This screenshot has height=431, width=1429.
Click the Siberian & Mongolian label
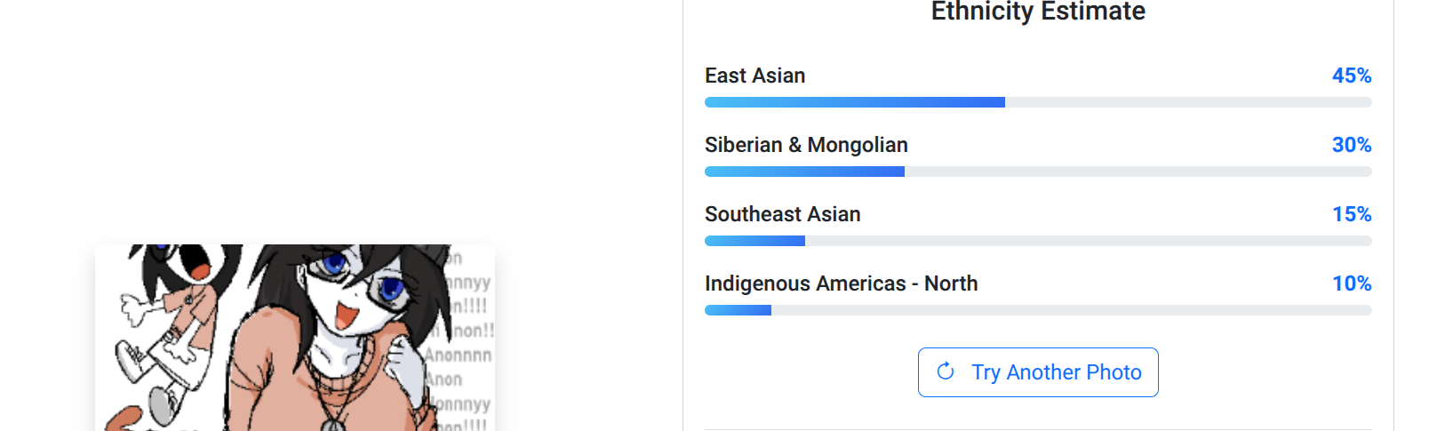pyautogui.click(x=806, y=145)
